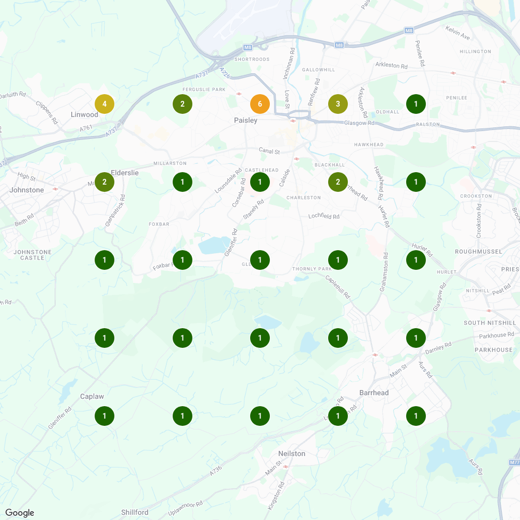
Task: Select the 2 marker beneath Blackhall label
Action: tap(338, 181)
